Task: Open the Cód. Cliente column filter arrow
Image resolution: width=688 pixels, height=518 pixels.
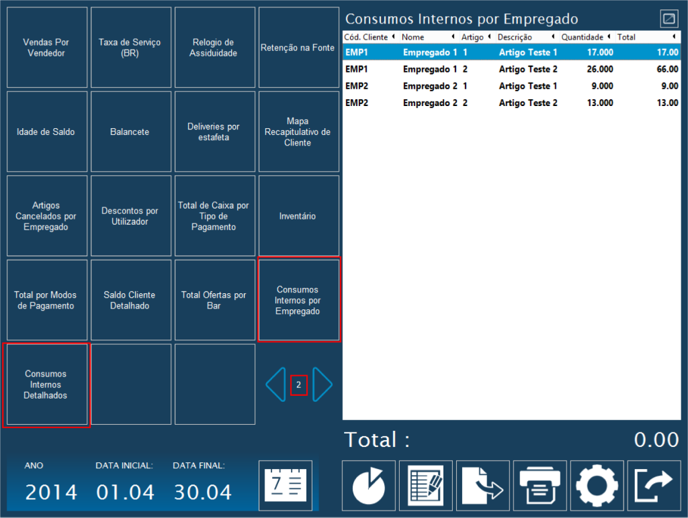Action: [393, 37]
